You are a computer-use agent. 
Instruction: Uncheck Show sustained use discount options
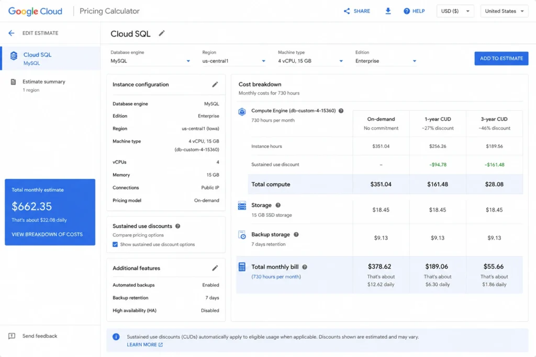(x=115, y=245)
